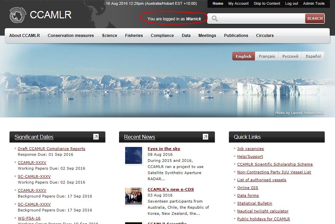Click the Quick Links panel heading
The image size is (335, 224).
[x=247, y=137]
